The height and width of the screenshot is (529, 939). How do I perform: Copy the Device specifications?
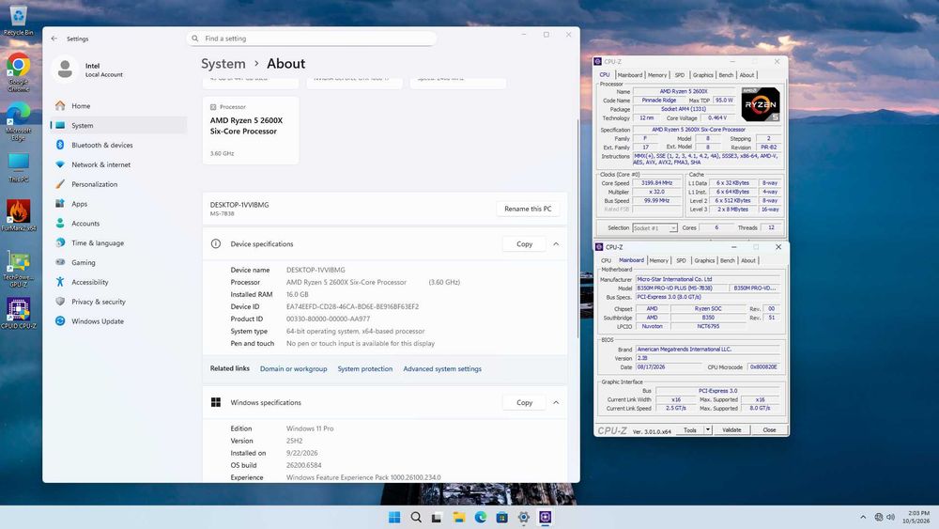click(x=524, y=244)
